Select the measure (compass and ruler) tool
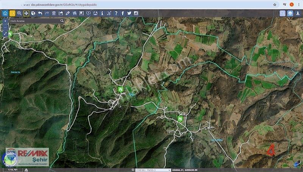This screenshot has width=303, height=172. [x=75, y=13]
